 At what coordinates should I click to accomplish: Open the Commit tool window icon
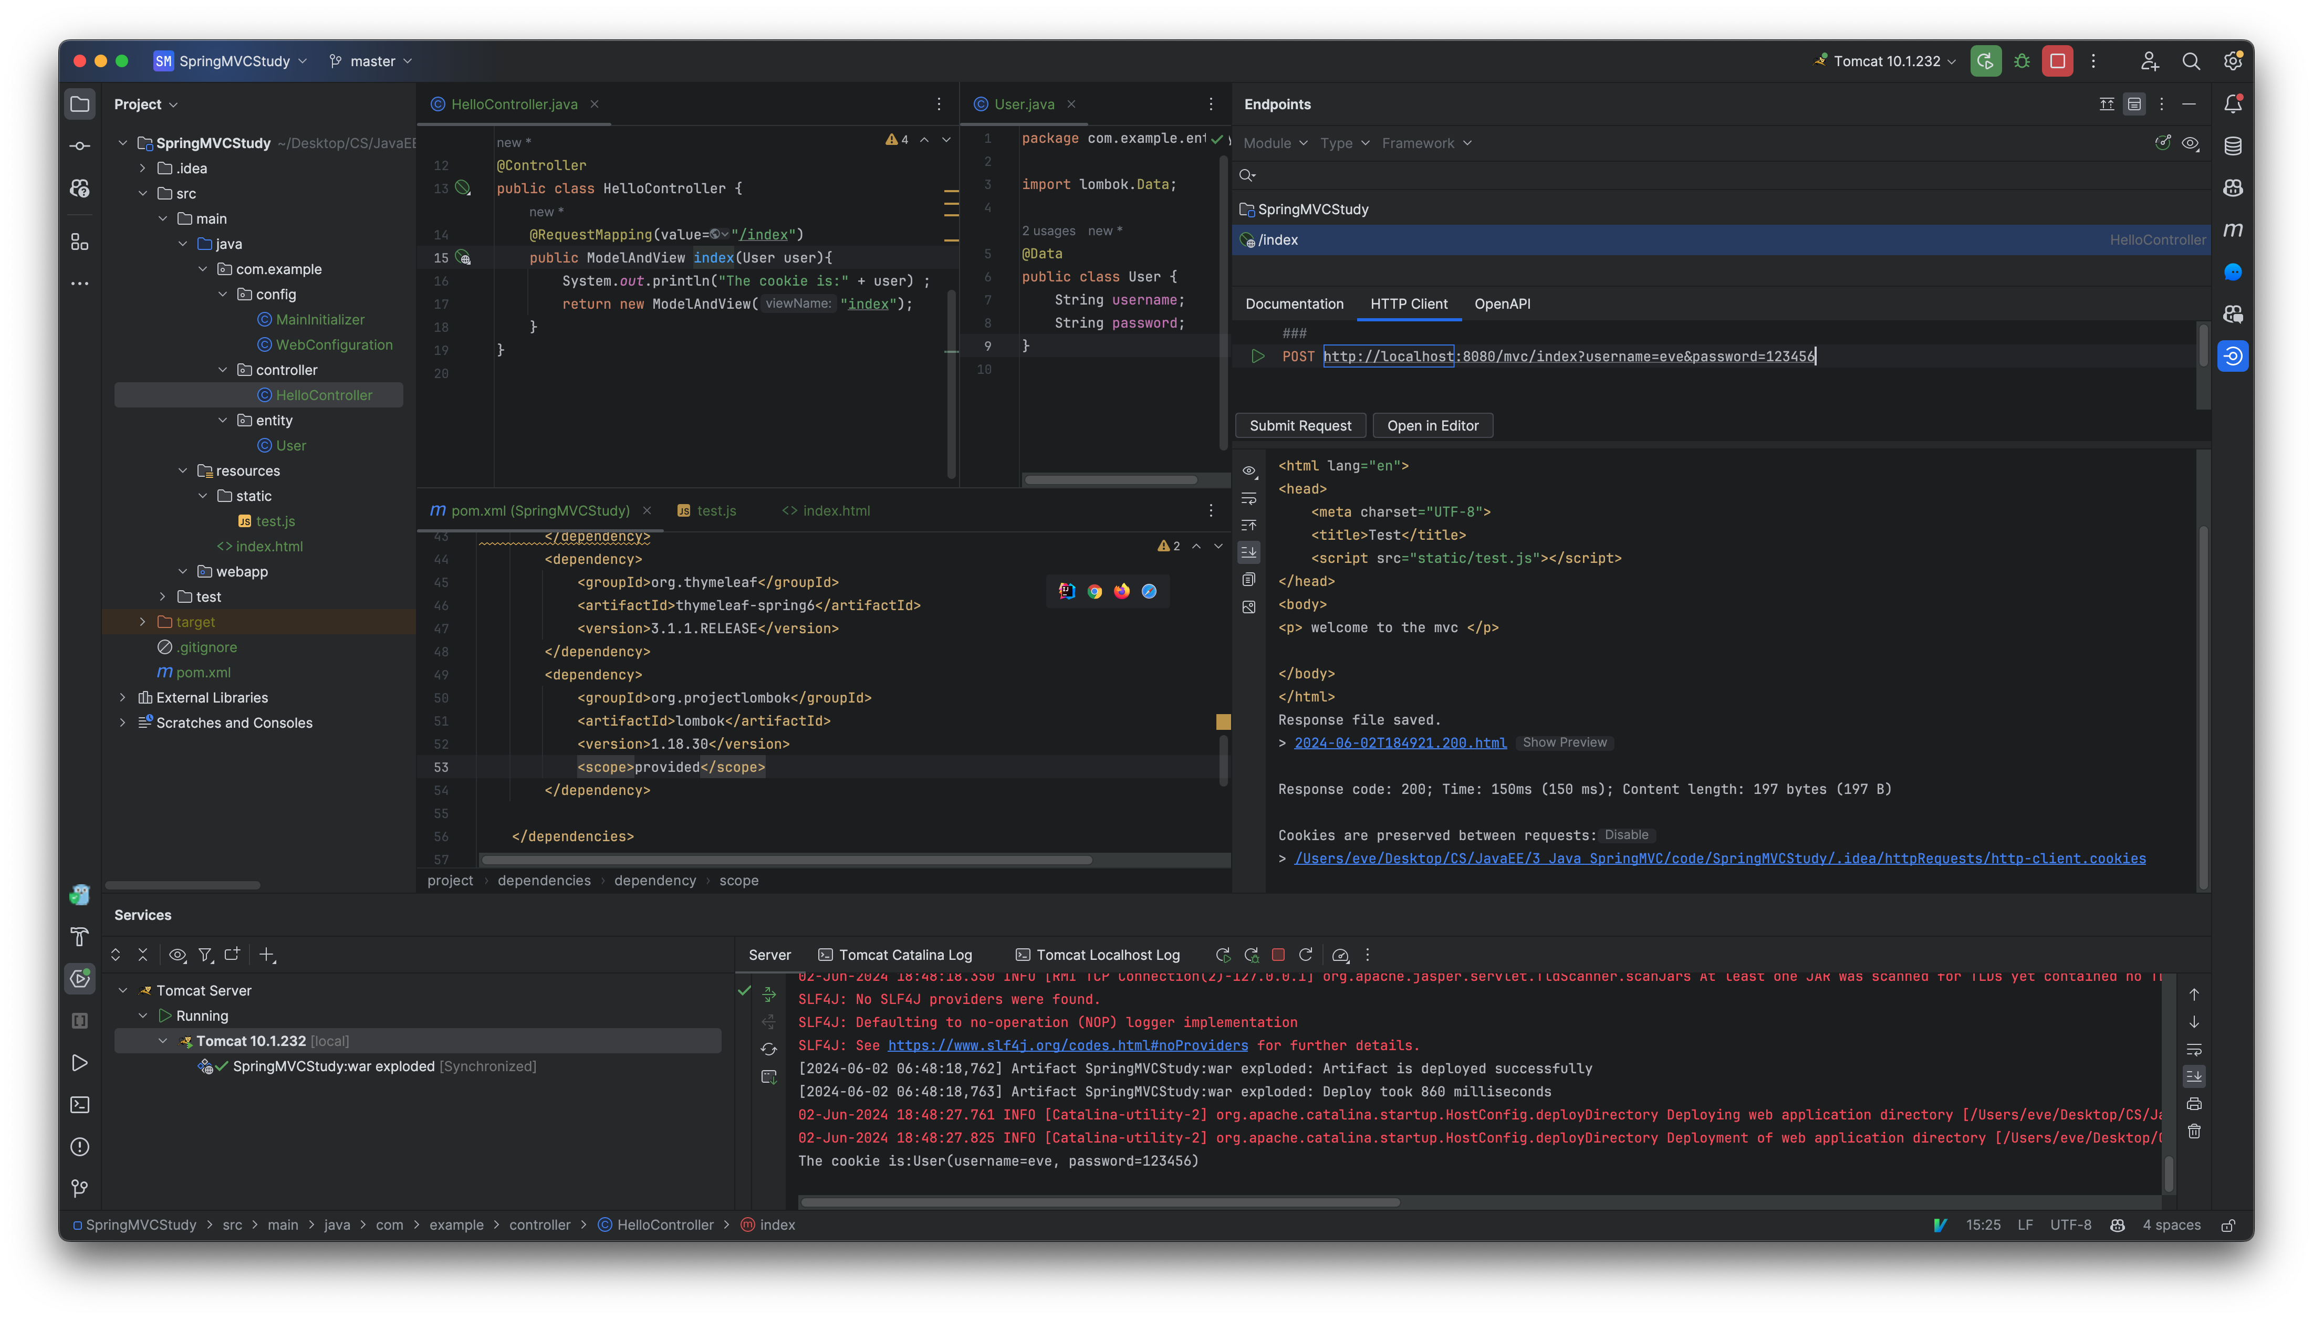click(x=80, y=146)
